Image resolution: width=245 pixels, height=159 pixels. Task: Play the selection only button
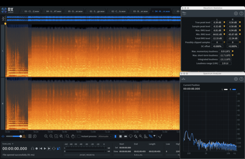49,149
